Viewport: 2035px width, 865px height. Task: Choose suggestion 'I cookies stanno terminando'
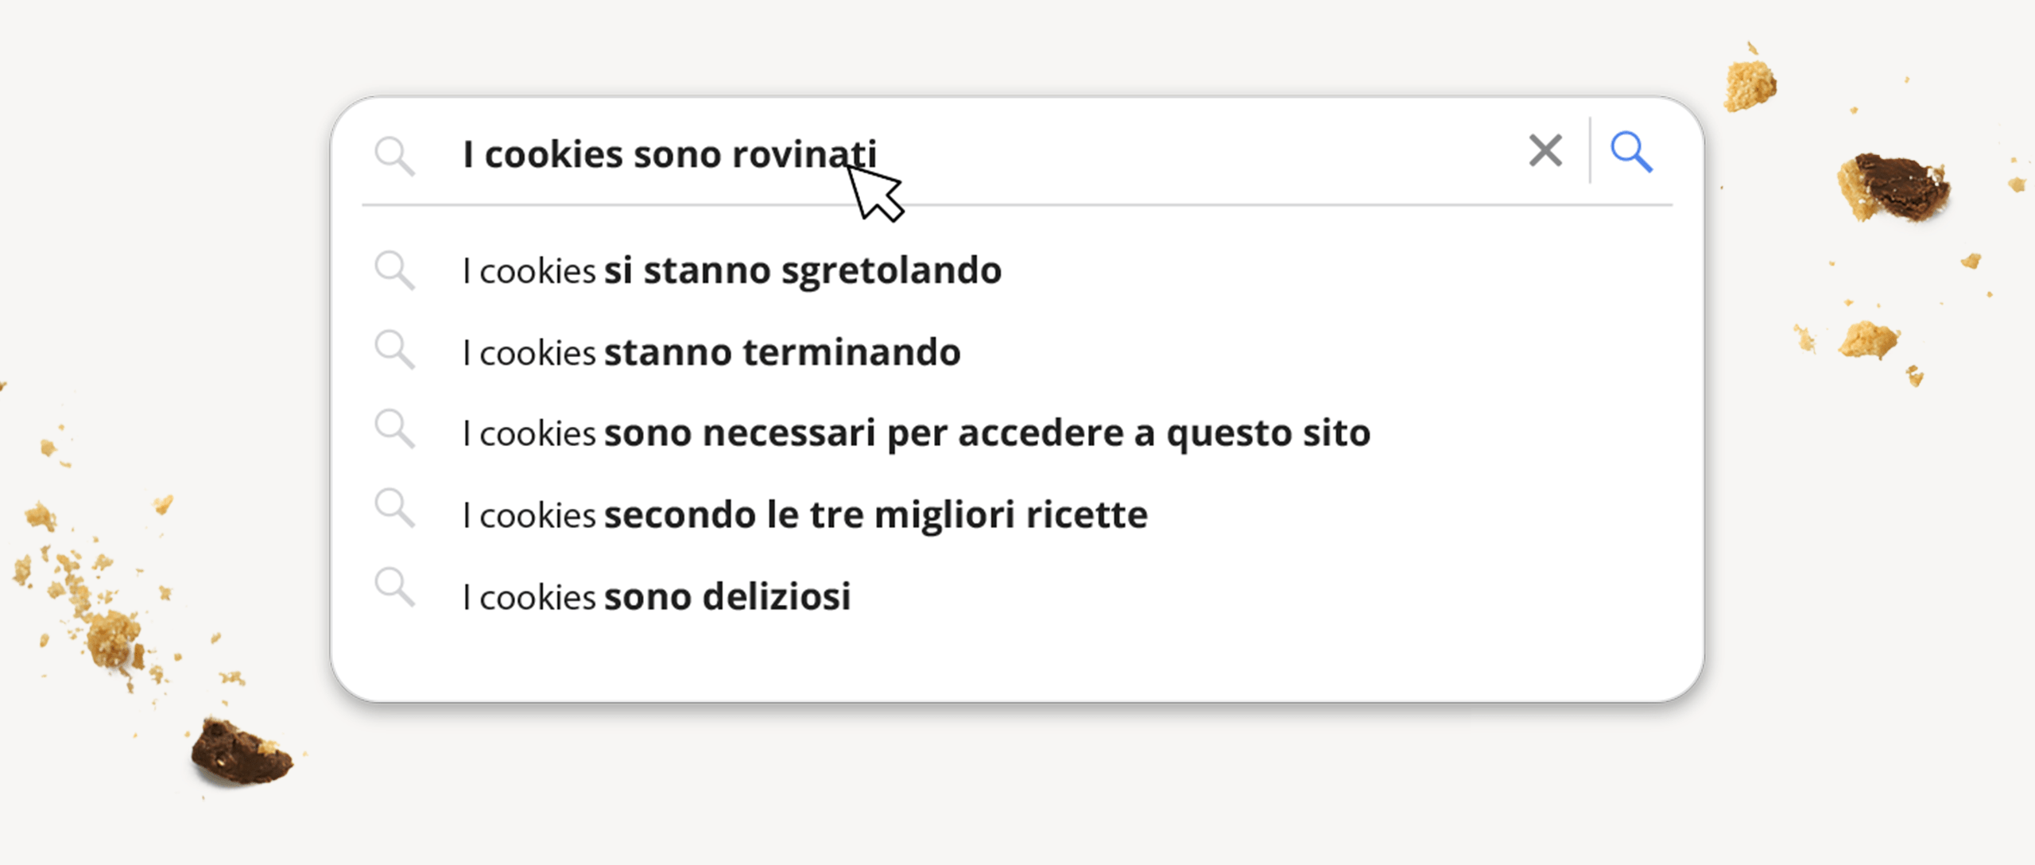pos(711,352)
